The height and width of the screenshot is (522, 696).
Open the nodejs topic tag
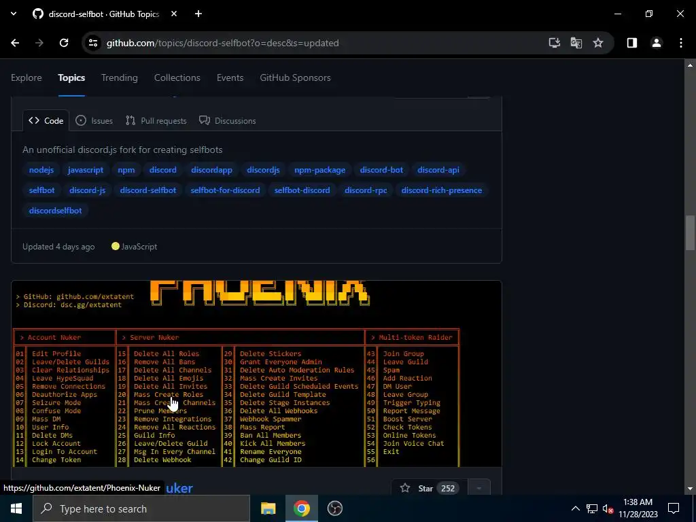(41, 170)
